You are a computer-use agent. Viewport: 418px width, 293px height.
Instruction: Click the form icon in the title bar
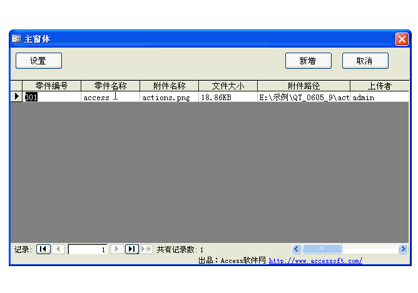(x=16, y=39)
